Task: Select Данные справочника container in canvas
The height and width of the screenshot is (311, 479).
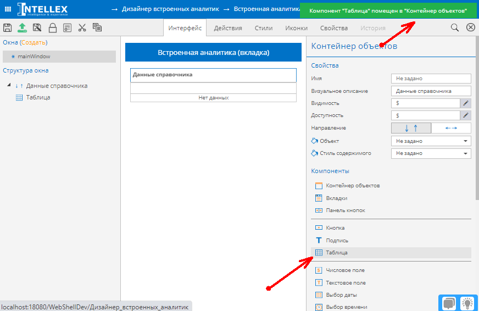Action: click(x=213, y=75)
